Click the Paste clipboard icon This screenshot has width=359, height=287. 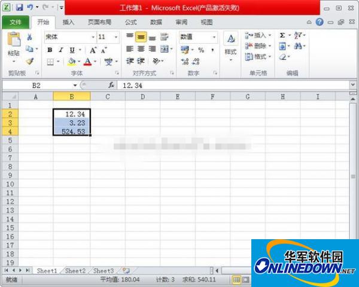click(x=14, y=39)
